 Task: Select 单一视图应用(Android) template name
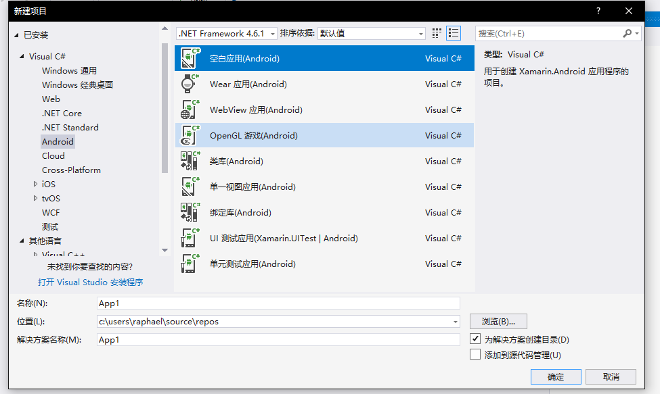click(x=252, y=187)
